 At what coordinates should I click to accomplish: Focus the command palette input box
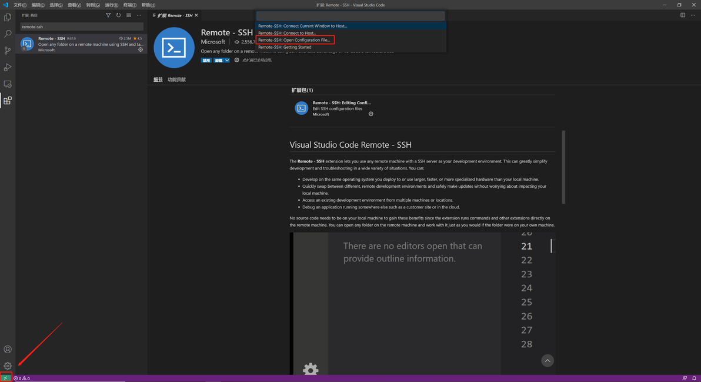click(350, 16)
